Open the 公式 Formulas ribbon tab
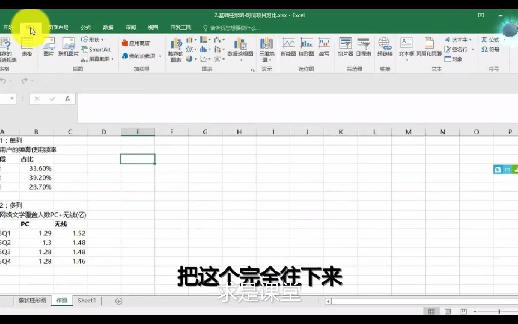The height and width of the screenshot is (324, 518). 85,28
